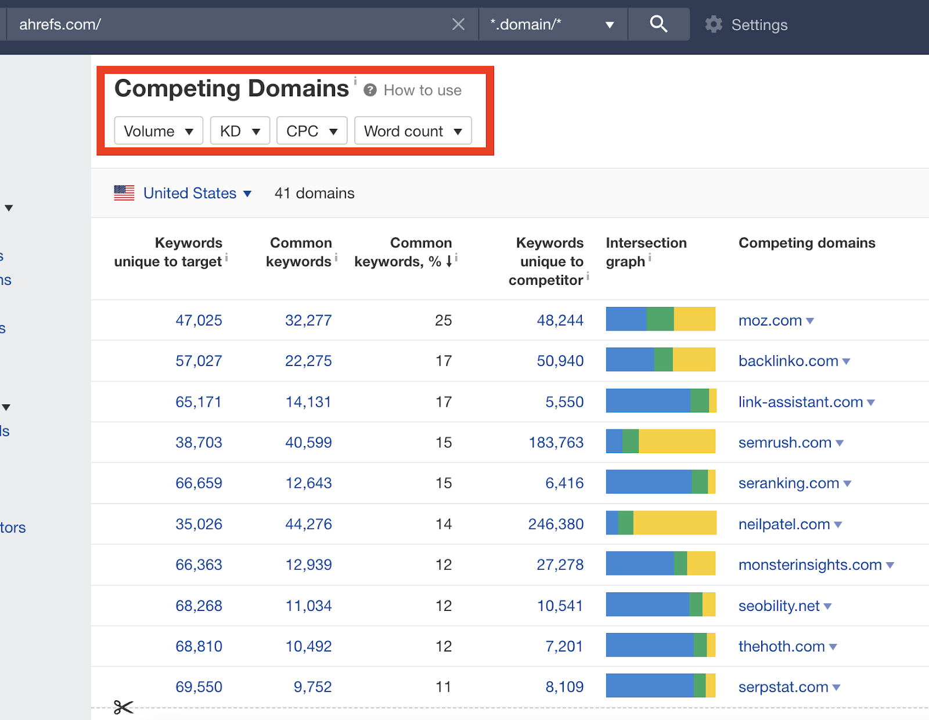Viewport: 929px width, 720px height.
Task: Open Settings via the gear icon
Action: click(x=714, y=24)
